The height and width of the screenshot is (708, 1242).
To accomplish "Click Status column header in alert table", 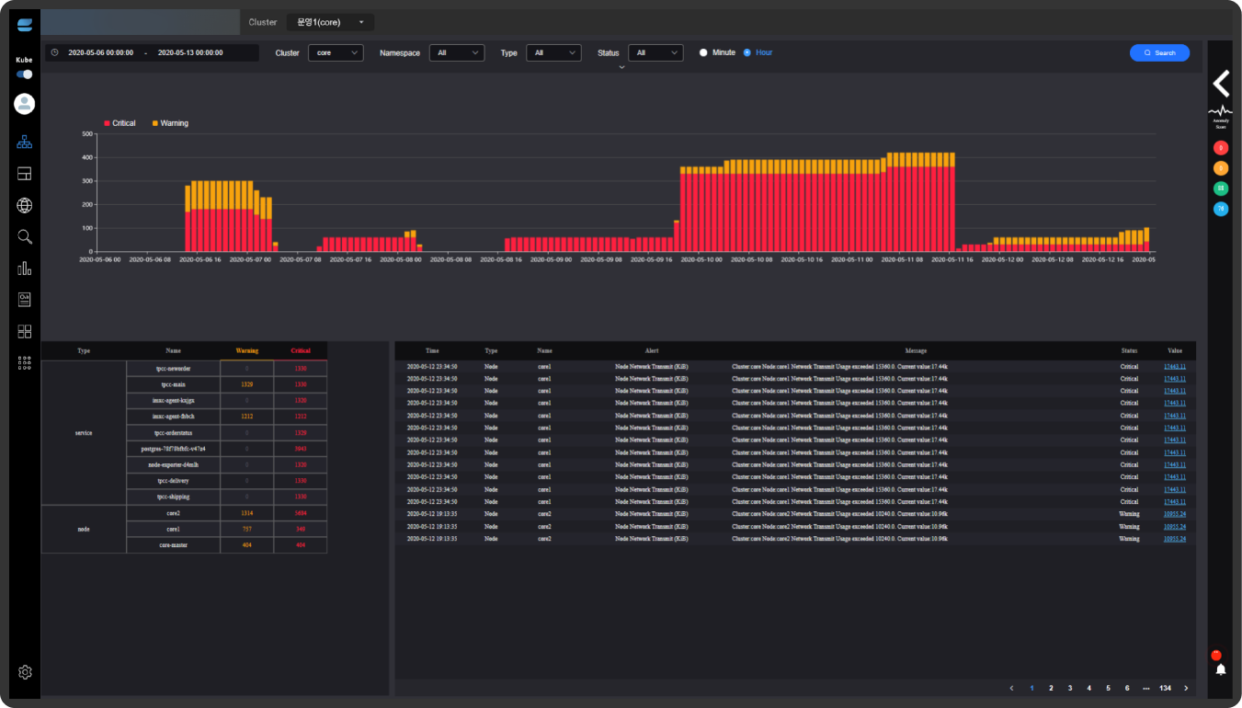I will [1129, 350].
